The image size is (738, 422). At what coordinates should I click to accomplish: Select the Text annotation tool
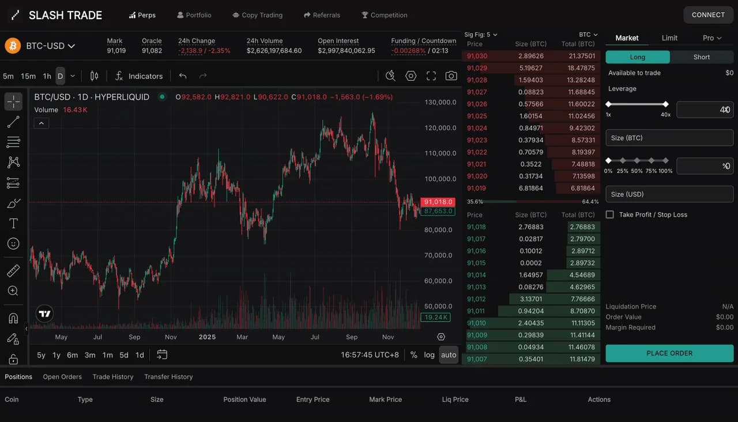(13, 223)
